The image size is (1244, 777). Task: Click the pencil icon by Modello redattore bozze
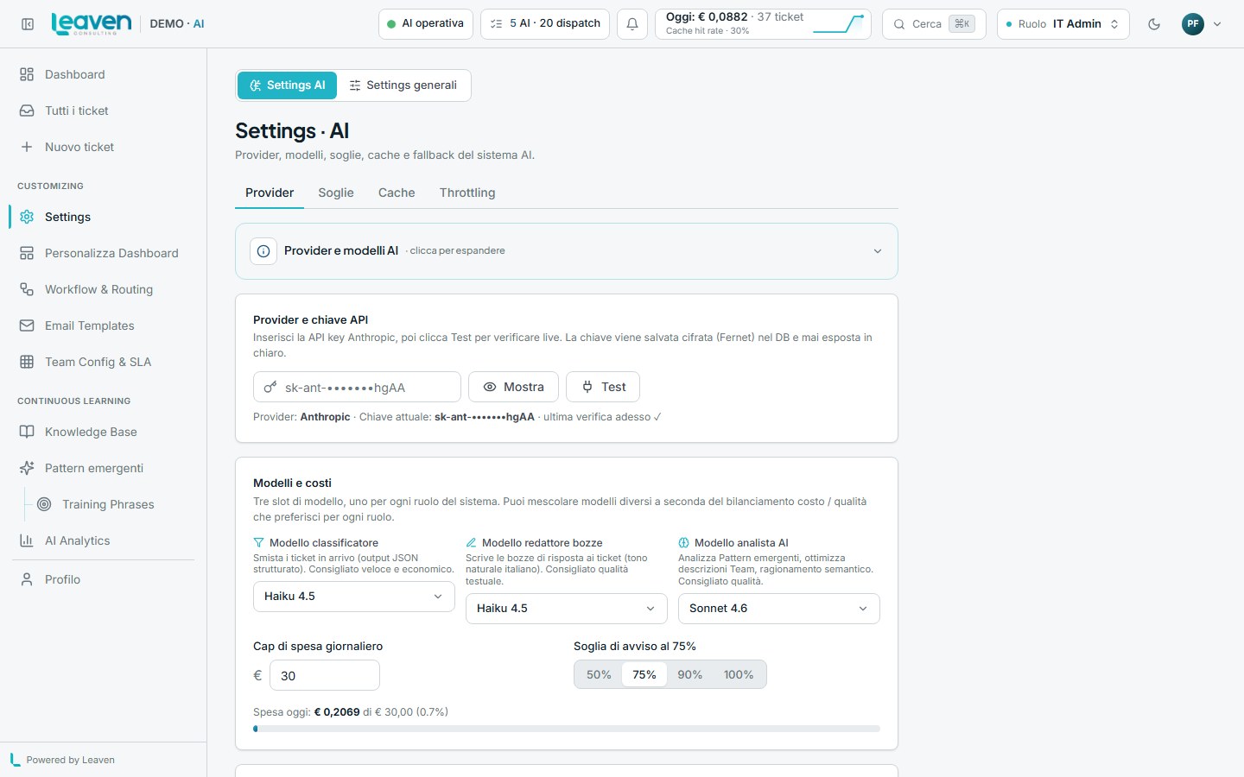coord(471,543)
